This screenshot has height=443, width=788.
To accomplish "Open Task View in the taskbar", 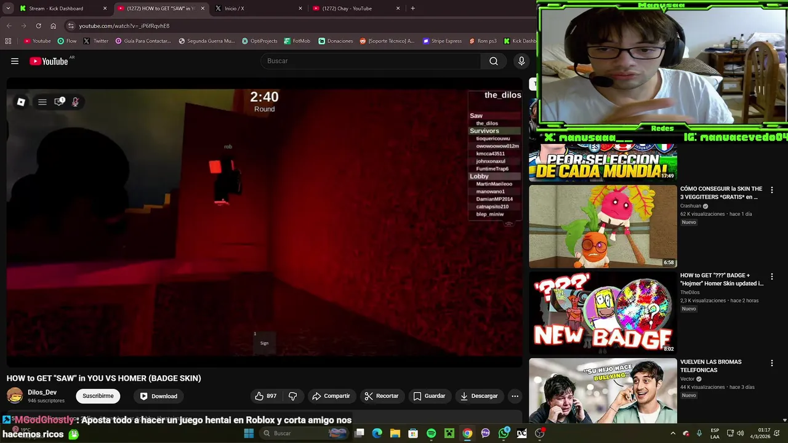I will pos(360,433).
